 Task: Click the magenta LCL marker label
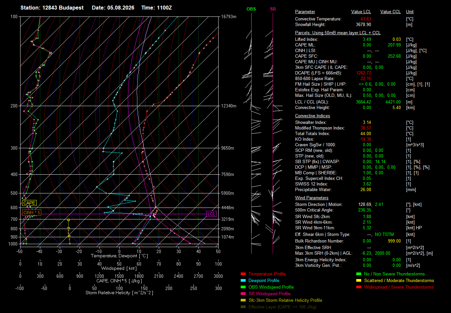click(211, 214)
